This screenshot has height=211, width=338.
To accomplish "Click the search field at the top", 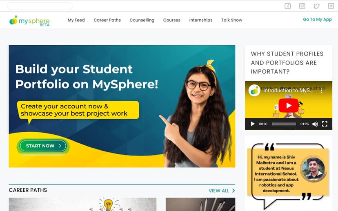I will coord(40,6).
